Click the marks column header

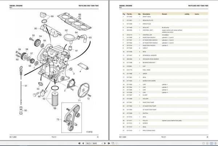click(197, 14)
